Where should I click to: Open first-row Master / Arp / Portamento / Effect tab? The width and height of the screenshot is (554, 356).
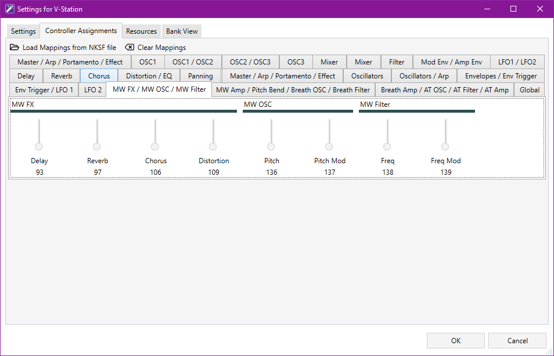[x=70, y=62]
